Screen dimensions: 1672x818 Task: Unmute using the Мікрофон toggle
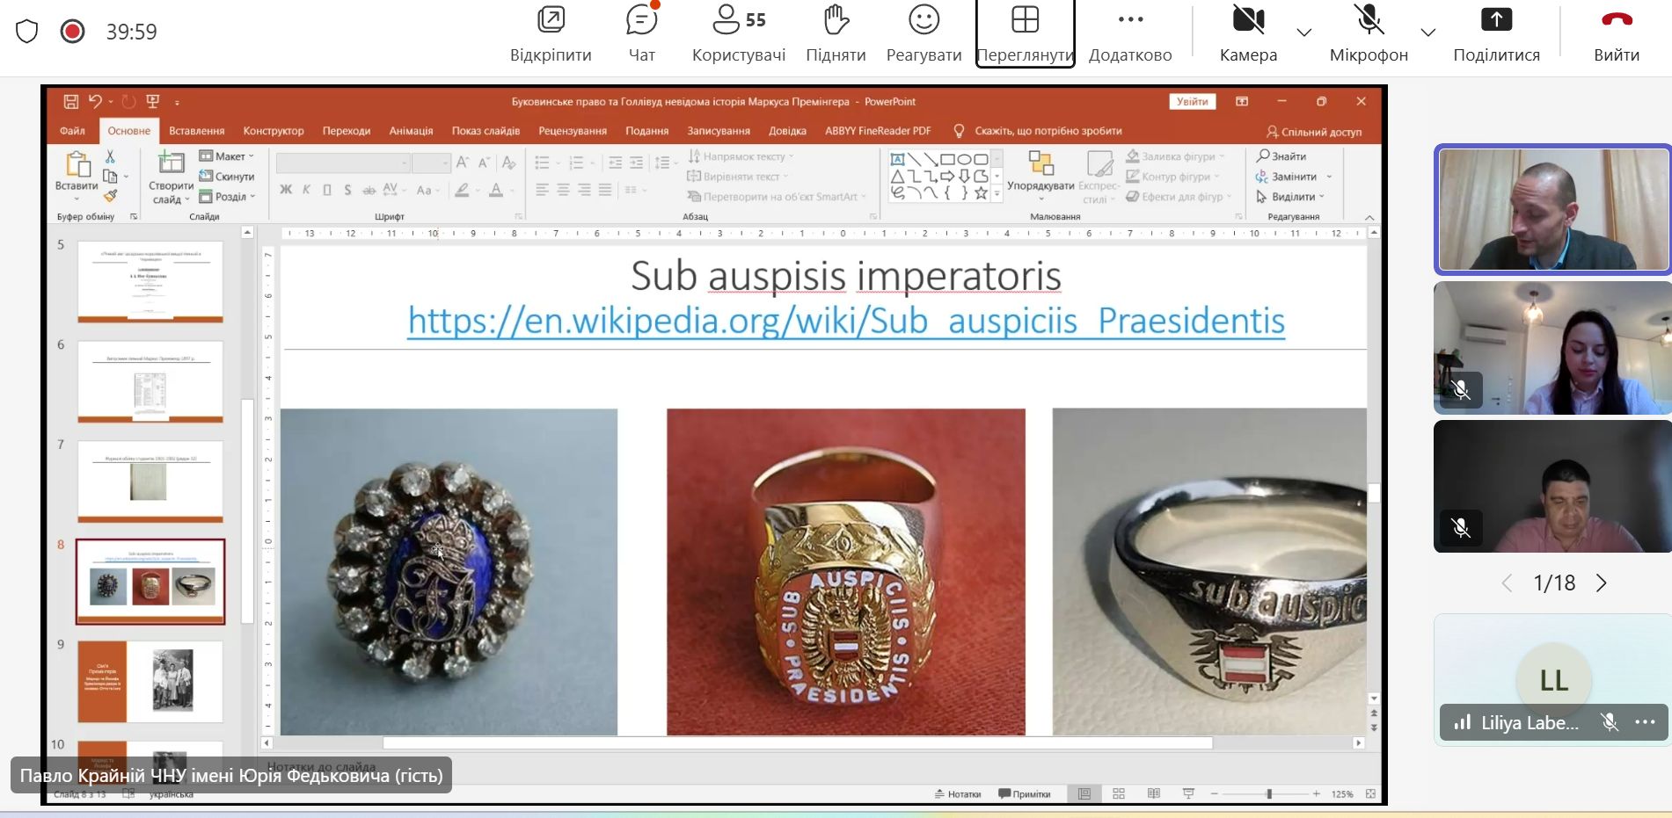[x=1369, y=20]
